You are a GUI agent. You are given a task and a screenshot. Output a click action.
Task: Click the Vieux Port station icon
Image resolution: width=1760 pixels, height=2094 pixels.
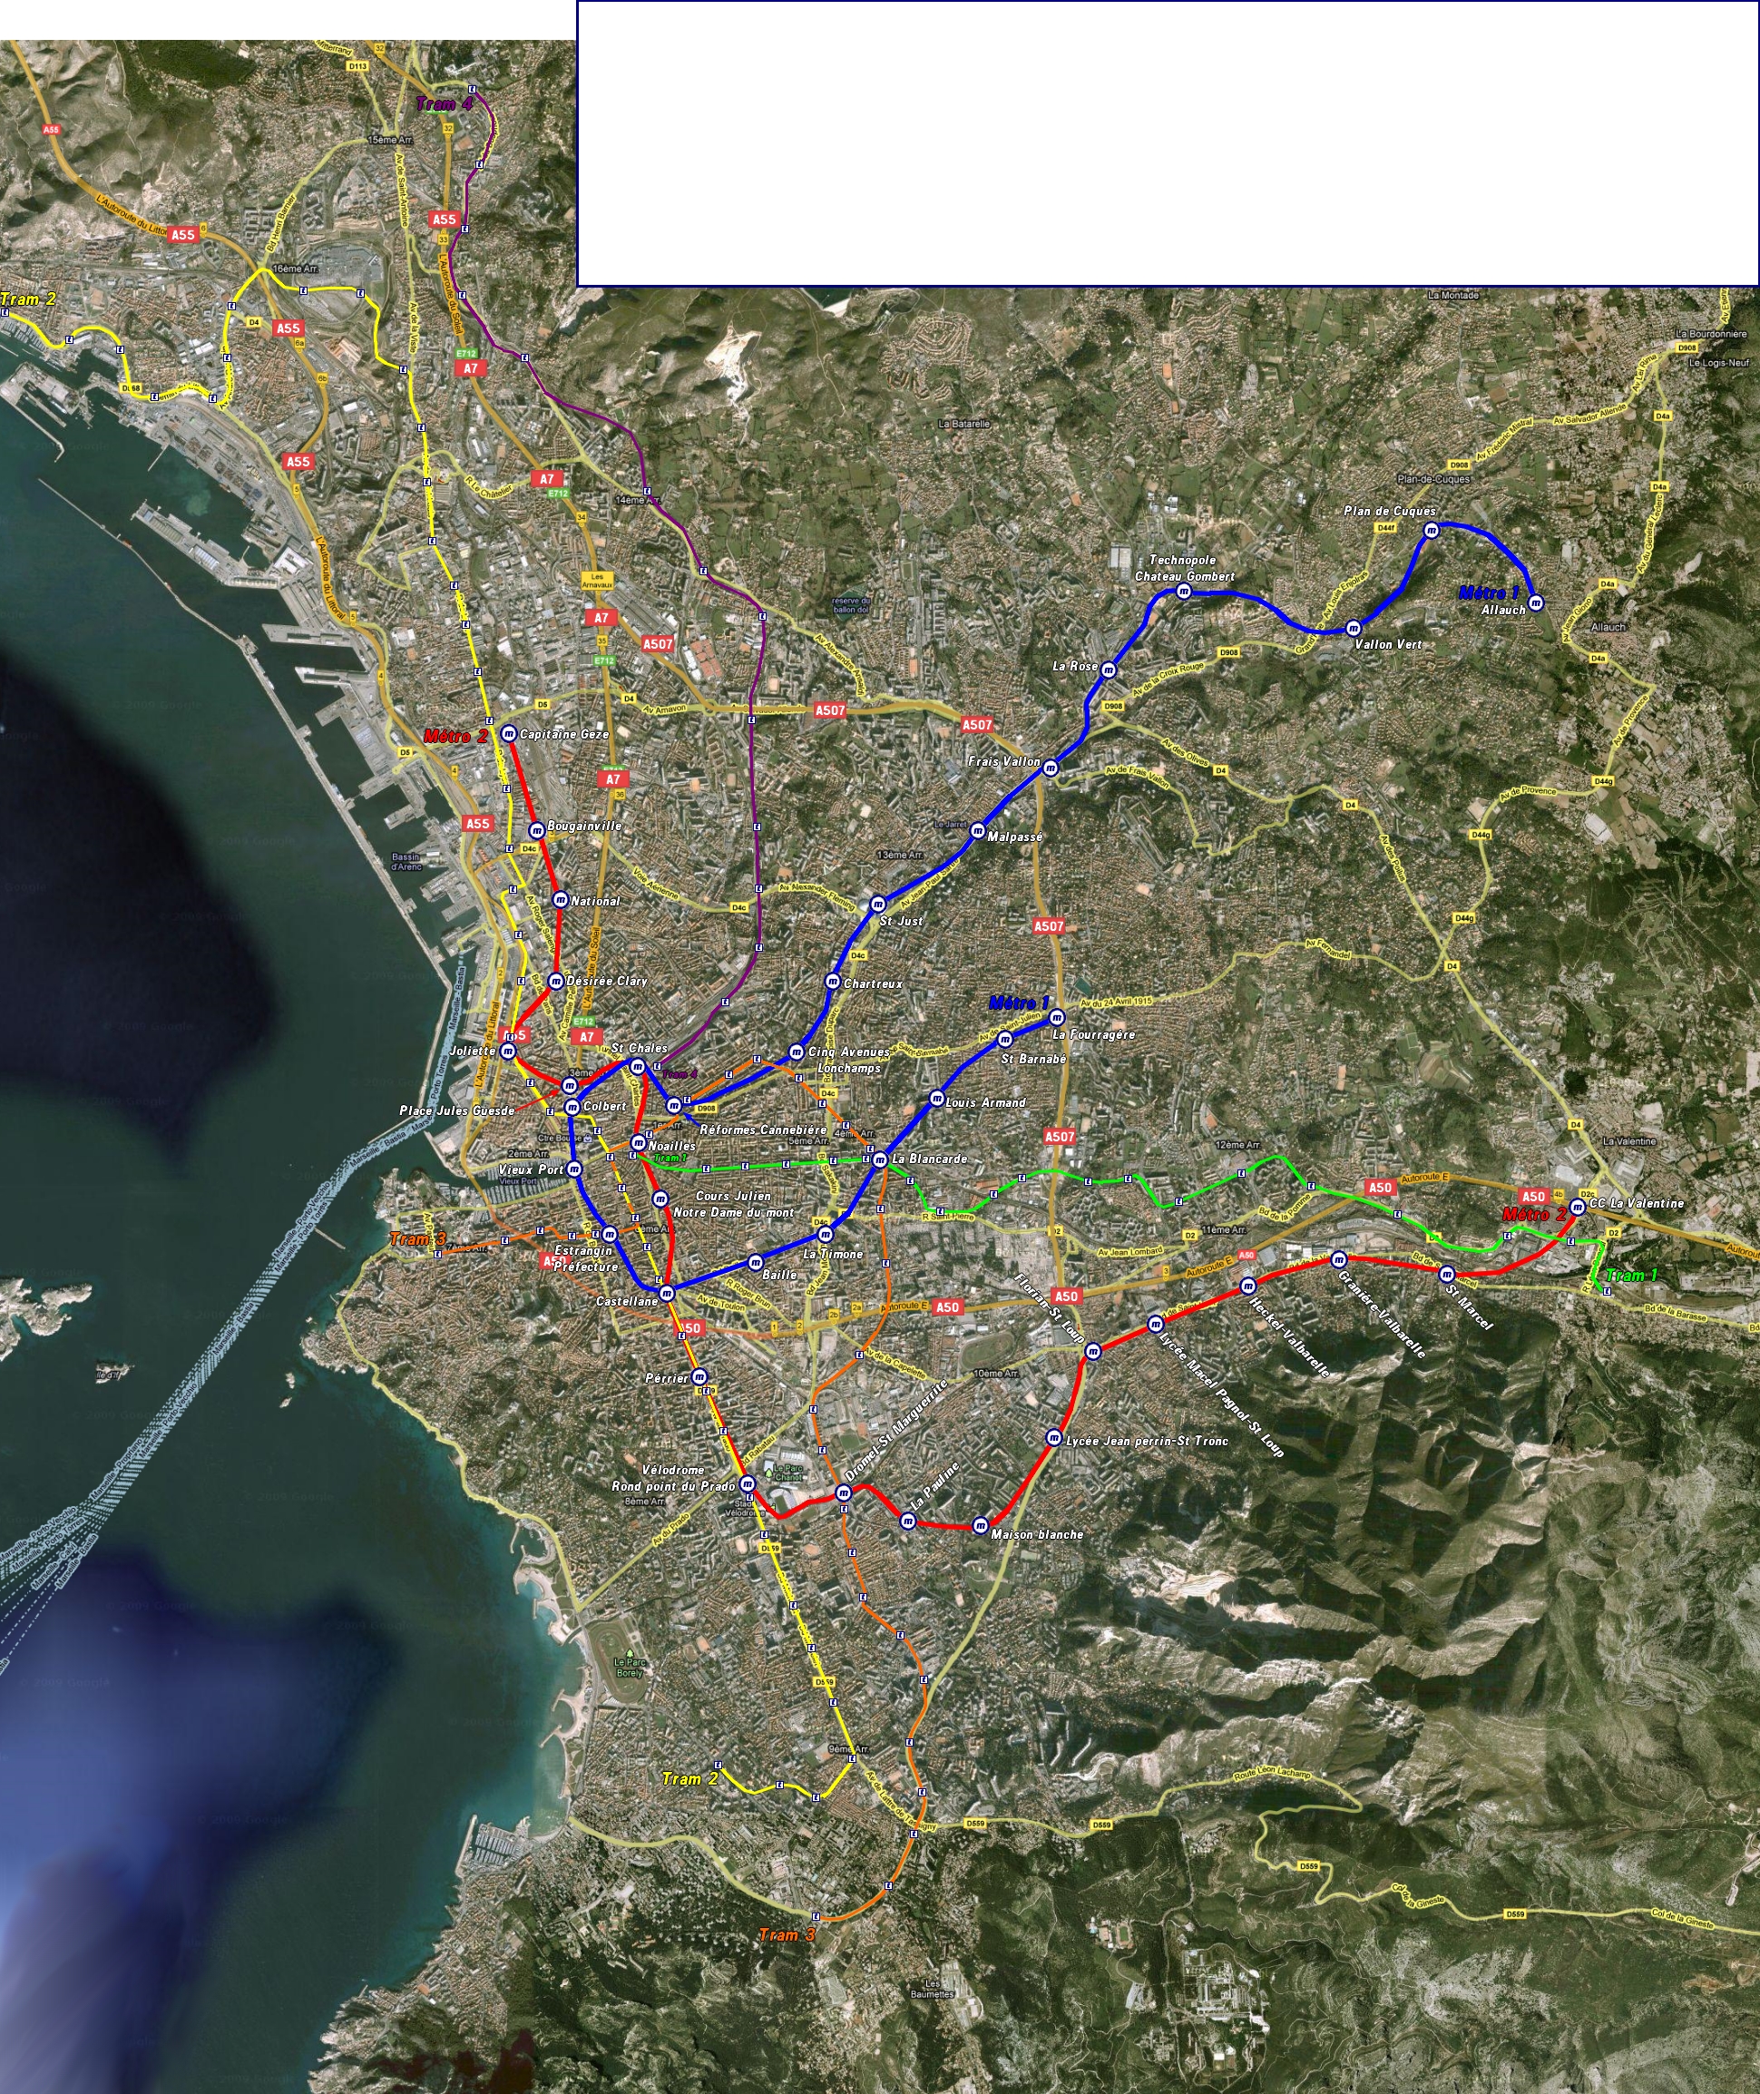pos(574,1170)
